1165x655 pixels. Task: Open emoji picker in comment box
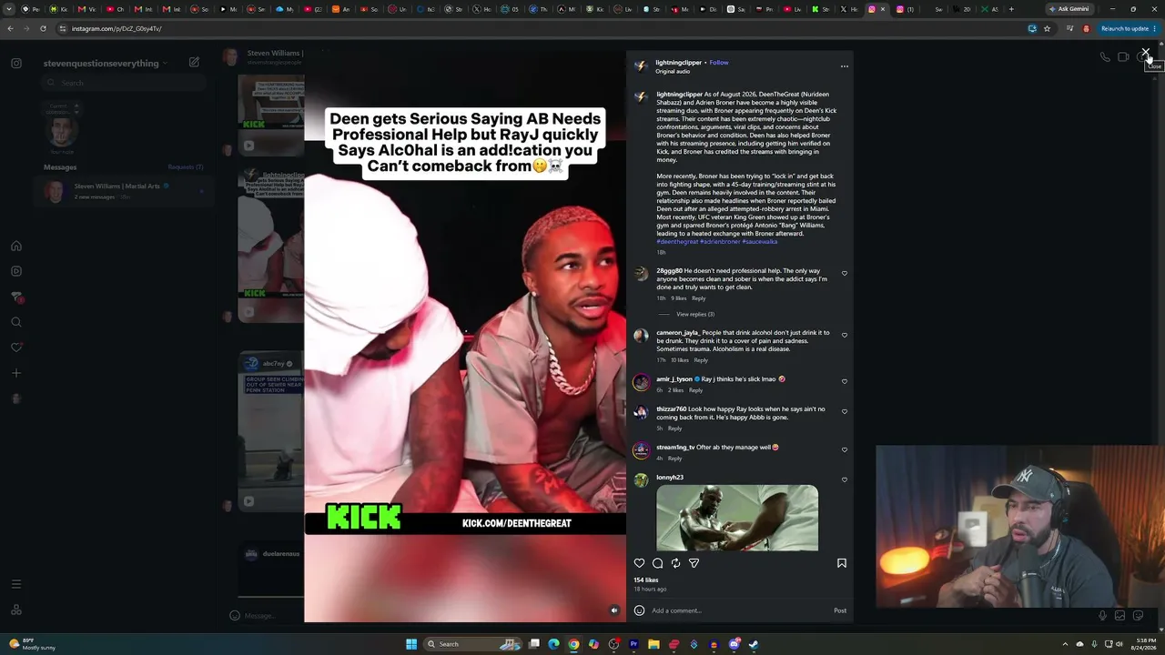639,610
